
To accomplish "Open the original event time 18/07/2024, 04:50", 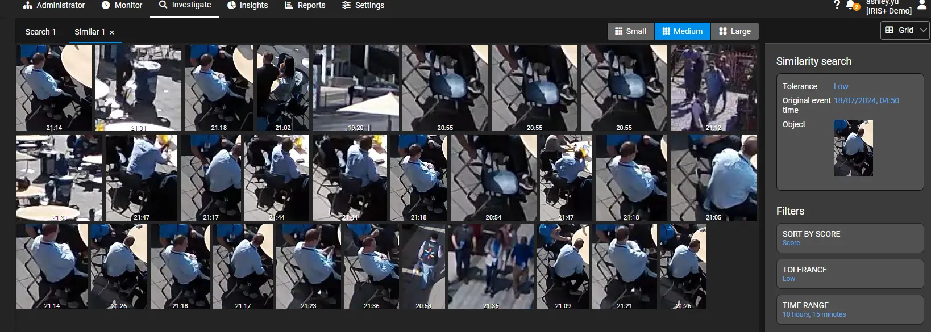I will pyautogui.click(x=866, y=100).
